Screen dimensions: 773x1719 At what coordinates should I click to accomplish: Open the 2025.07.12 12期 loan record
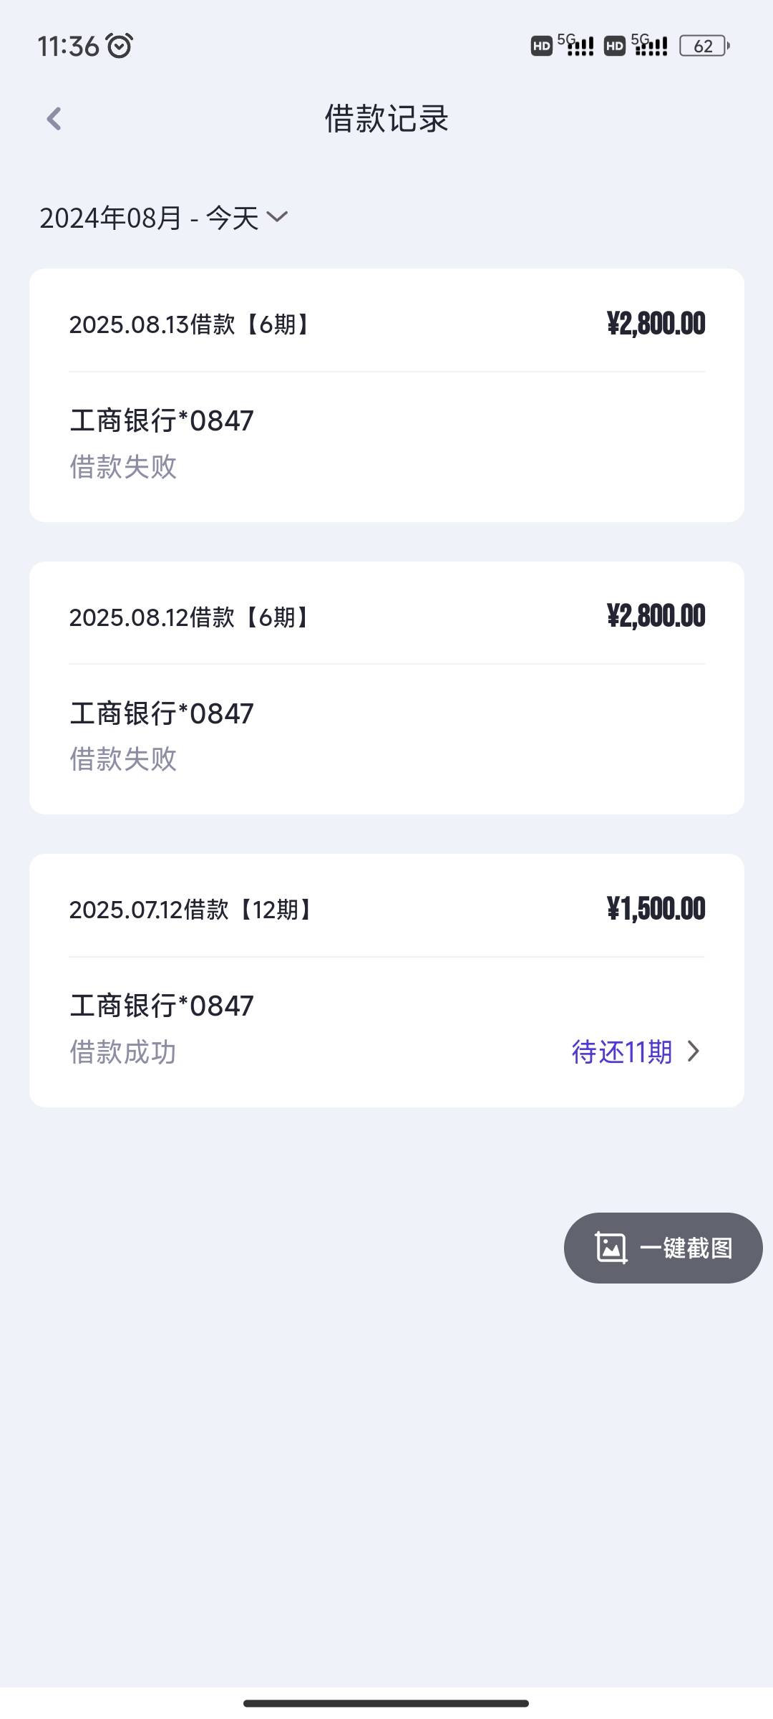coord(386,981)
